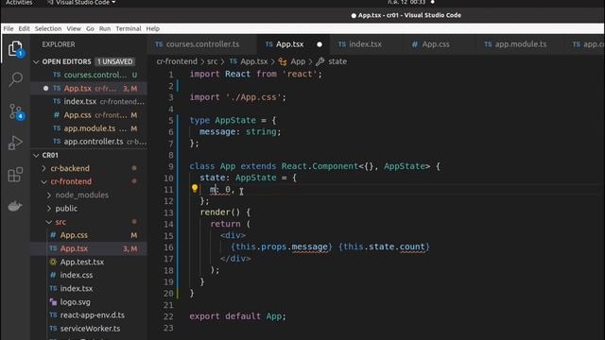This screenshot has height=340, width=605.
Task: Collapse the src folder
Action: coord(49,222)
